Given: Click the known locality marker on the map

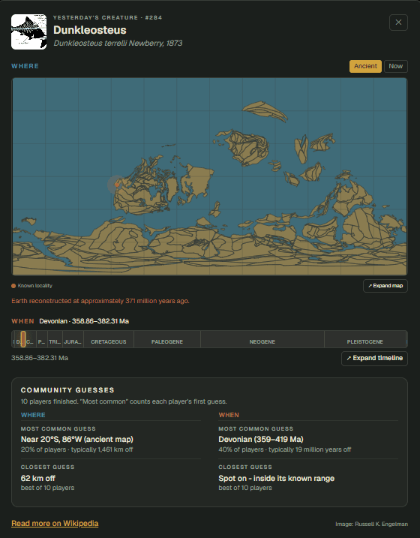Looking at the screenshot, I should pos(117,185).
